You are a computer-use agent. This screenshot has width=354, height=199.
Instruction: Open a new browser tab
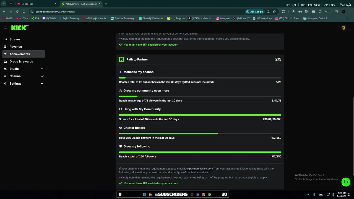(106, 4)
